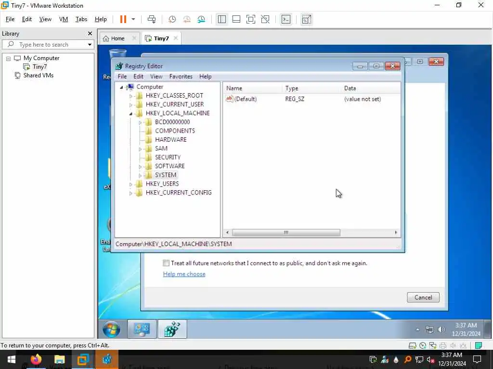
Task: Click the Data column header
Action: [x=371, y=88]
